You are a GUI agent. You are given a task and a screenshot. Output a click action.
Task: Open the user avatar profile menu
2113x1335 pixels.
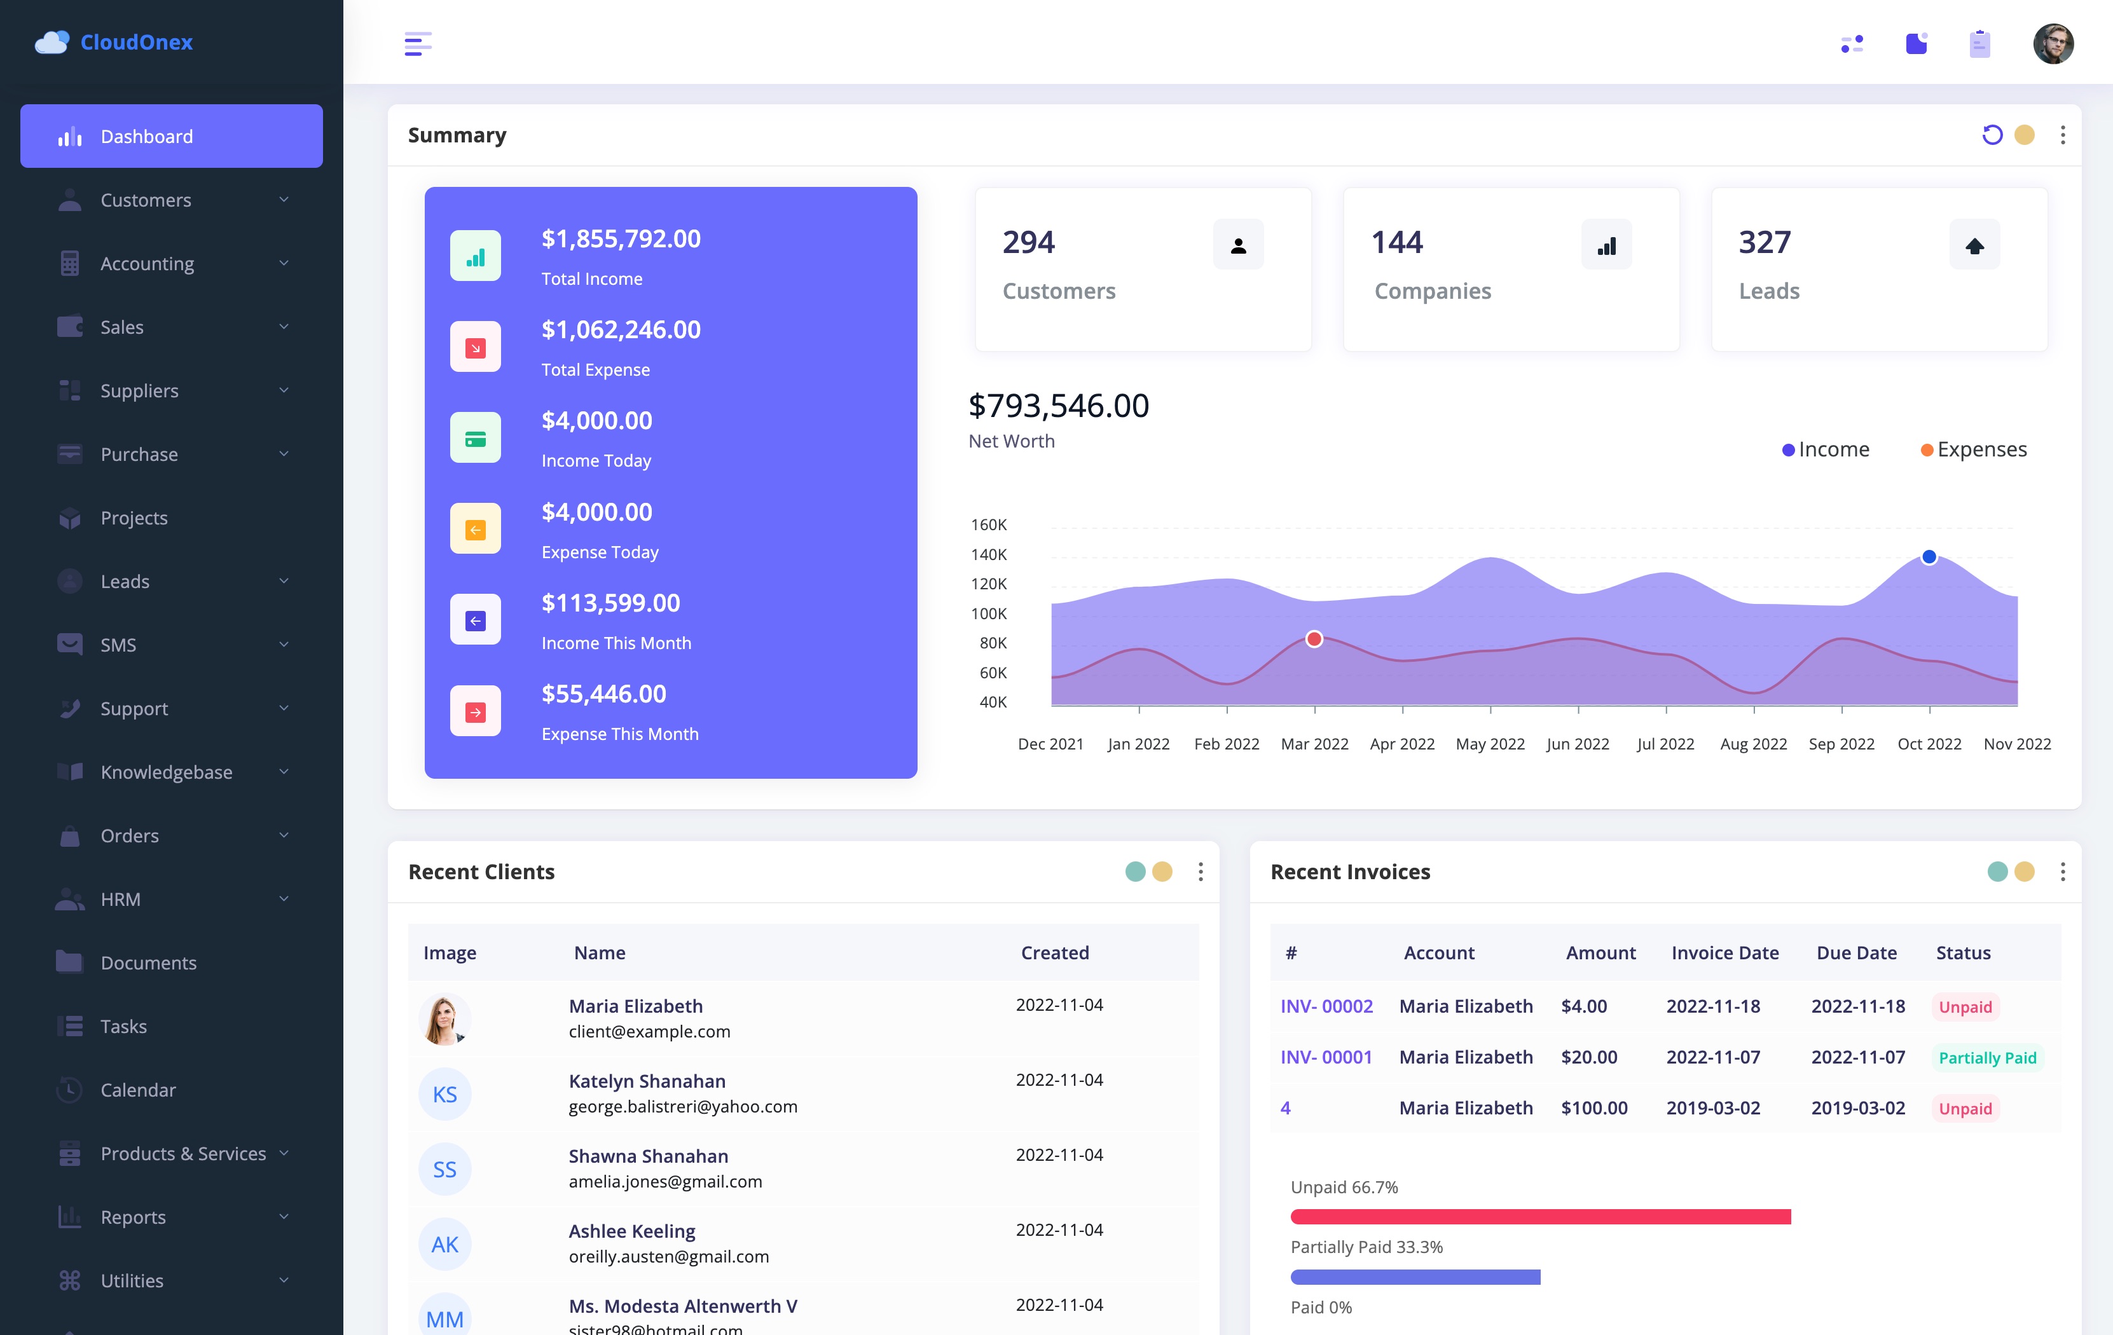(x=2053, y=43)
